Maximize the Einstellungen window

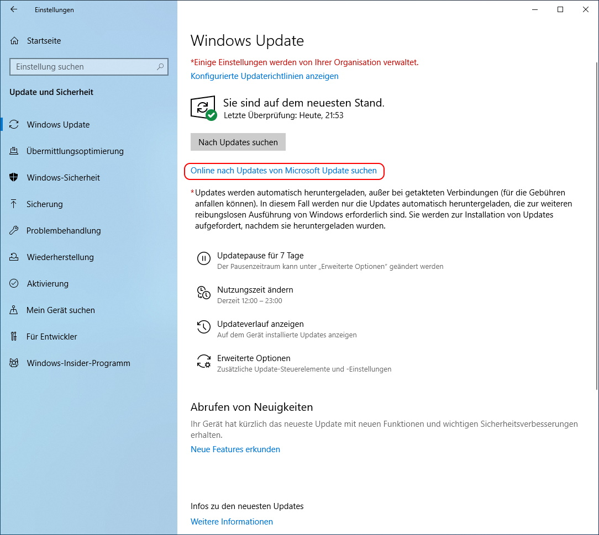(x=560, y=9)
